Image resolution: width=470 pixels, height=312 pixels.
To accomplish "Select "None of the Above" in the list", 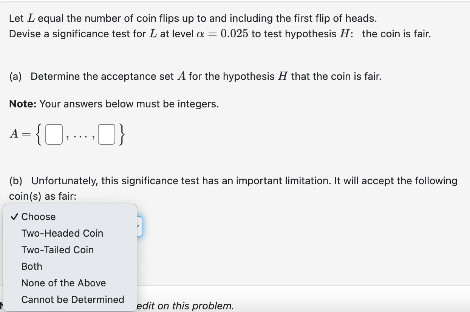I will click(63, 283).
